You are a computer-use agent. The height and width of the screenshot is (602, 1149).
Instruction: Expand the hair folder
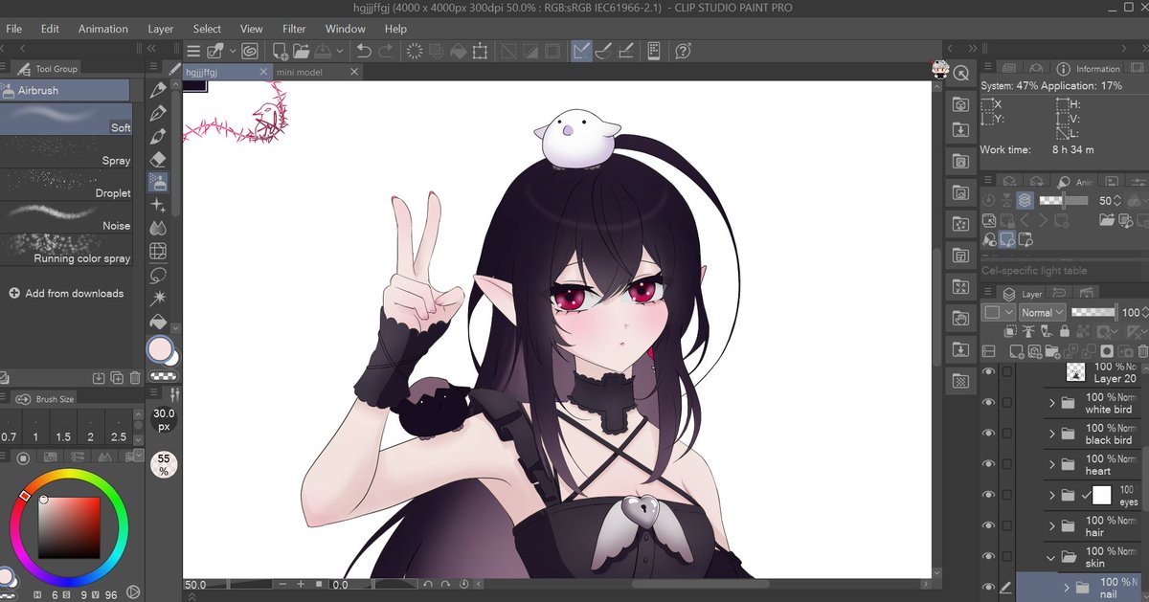coord(1052,525)
